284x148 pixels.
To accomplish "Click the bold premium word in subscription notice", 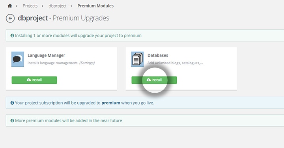I will 111,103.
